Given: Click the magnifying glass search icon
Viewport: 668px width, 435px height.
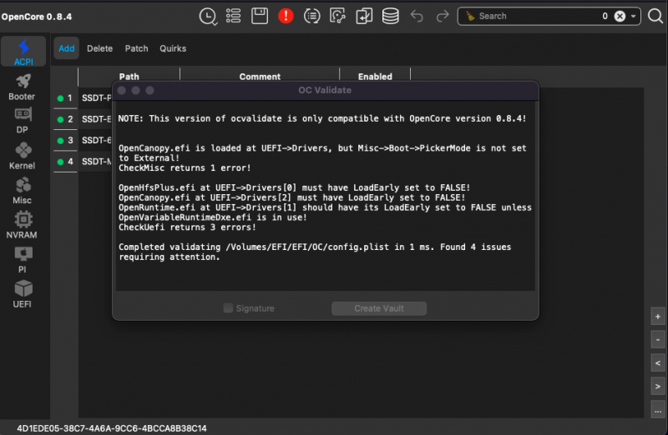Looking at the screenshot, I should tap(470, 16).
